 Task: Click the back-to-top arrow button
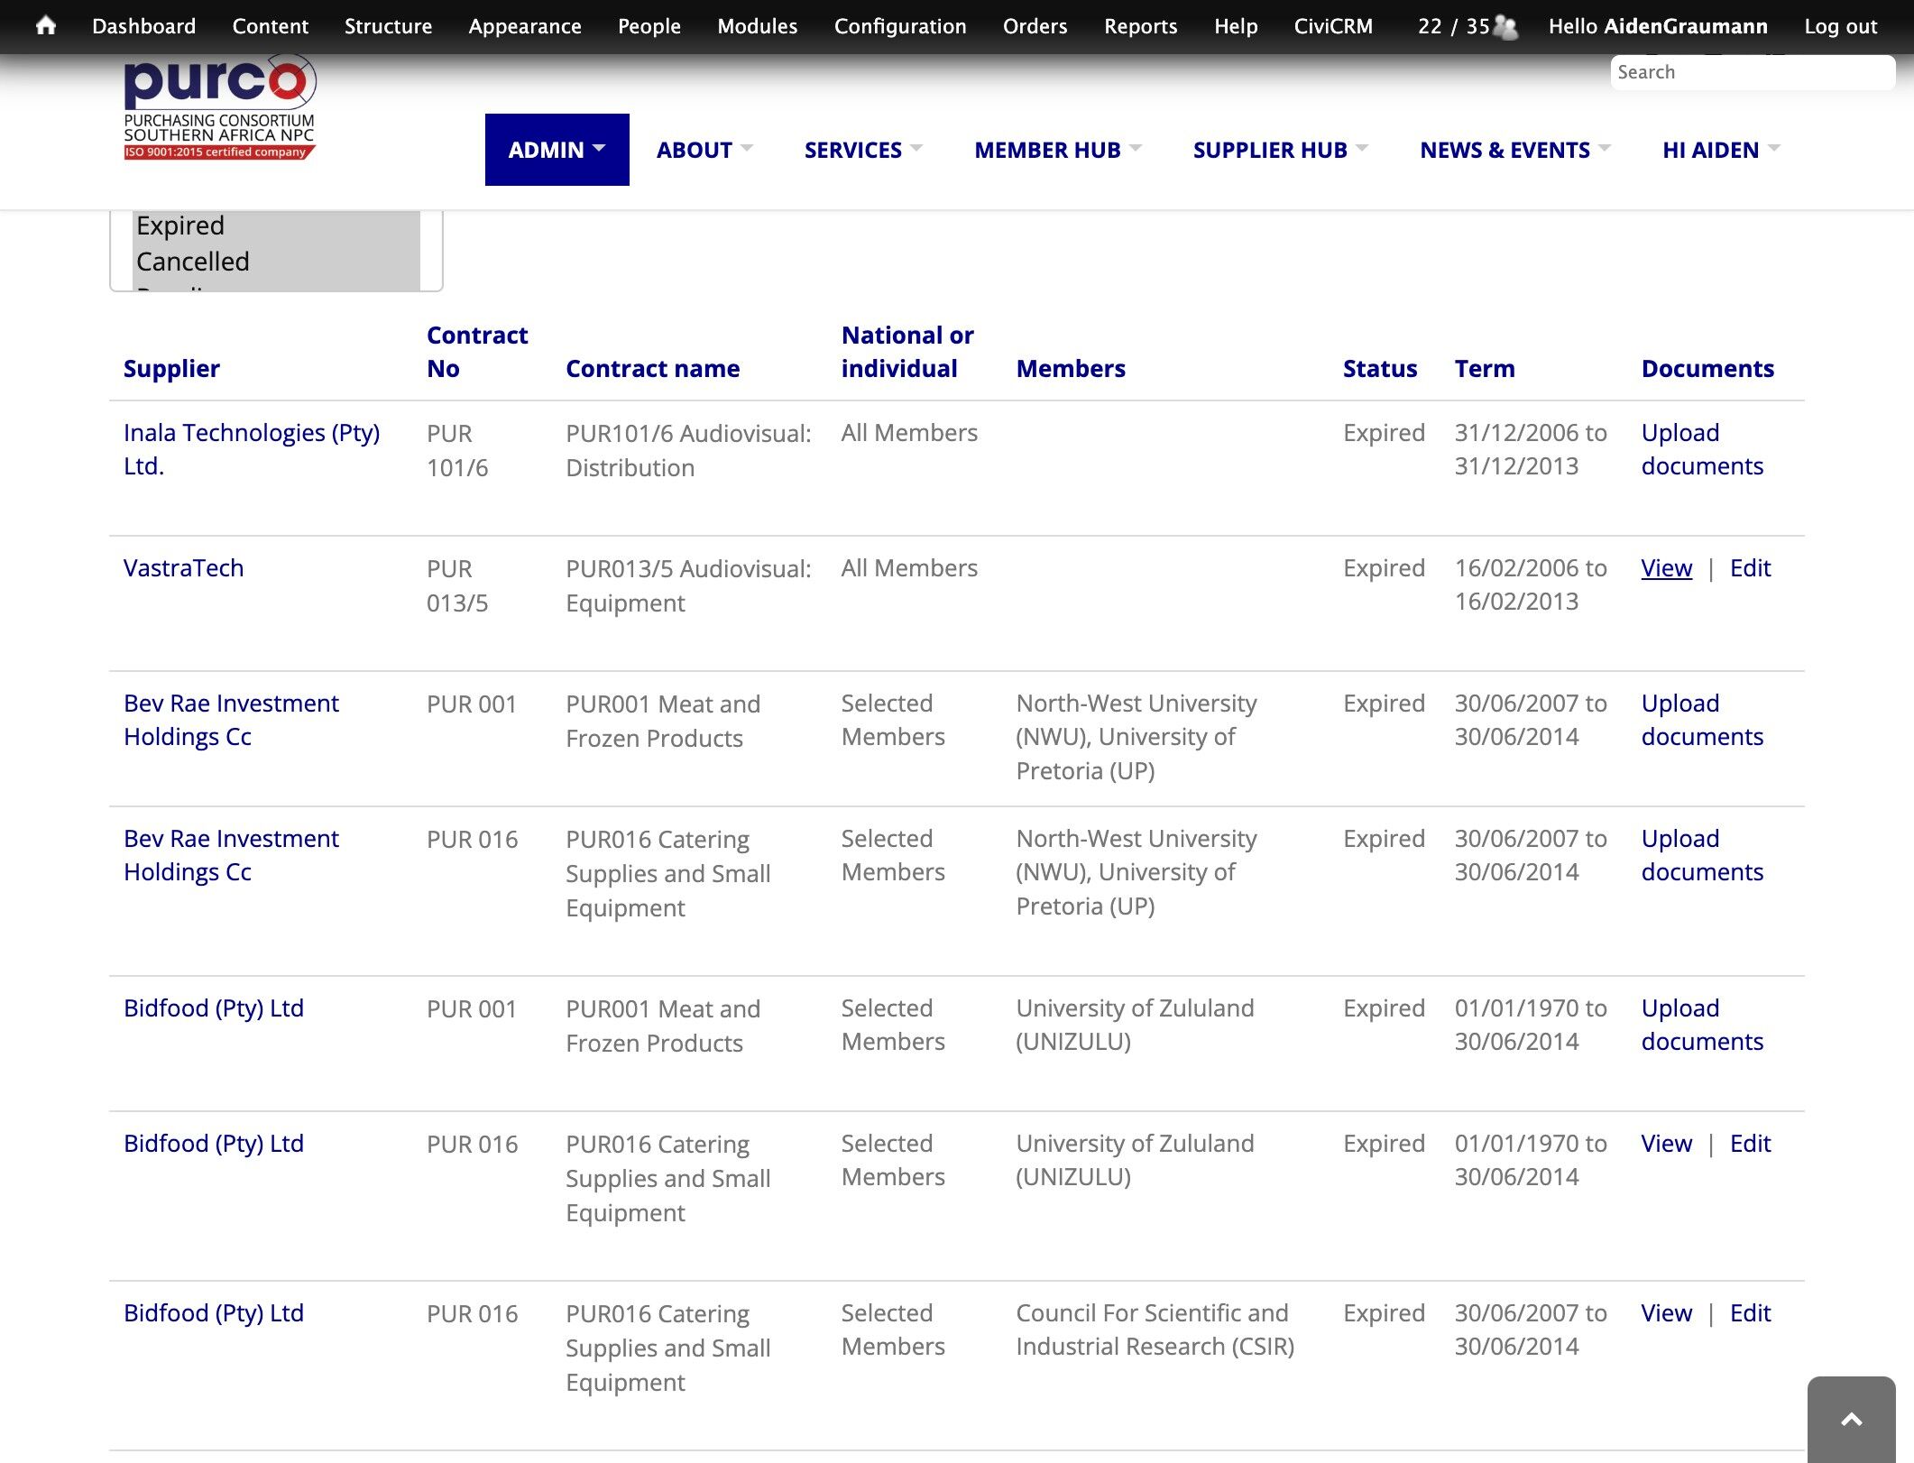pyautogui.click(x=1852, y=1419)
